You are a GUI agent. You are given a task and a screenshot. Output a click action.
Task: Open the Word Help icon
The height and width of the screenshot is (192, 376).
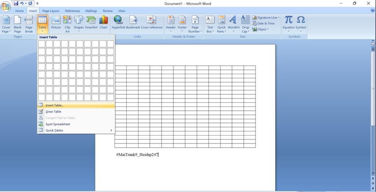pyautogui.click(x=372, y=11)
